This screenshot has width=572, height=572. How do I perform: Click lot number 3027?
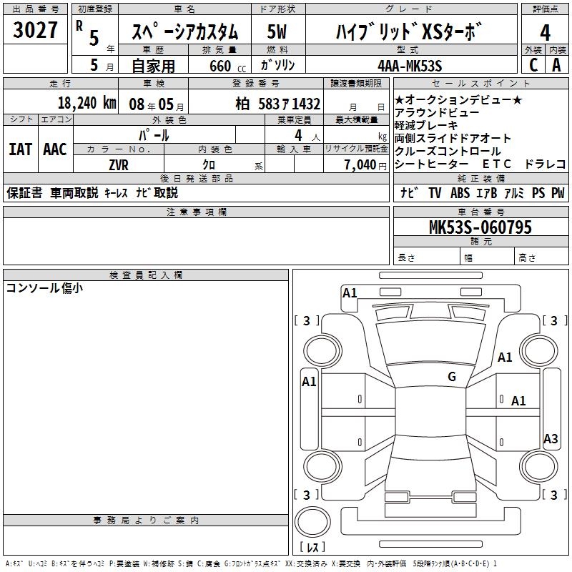pyautogui.click(x=35, y=30)
